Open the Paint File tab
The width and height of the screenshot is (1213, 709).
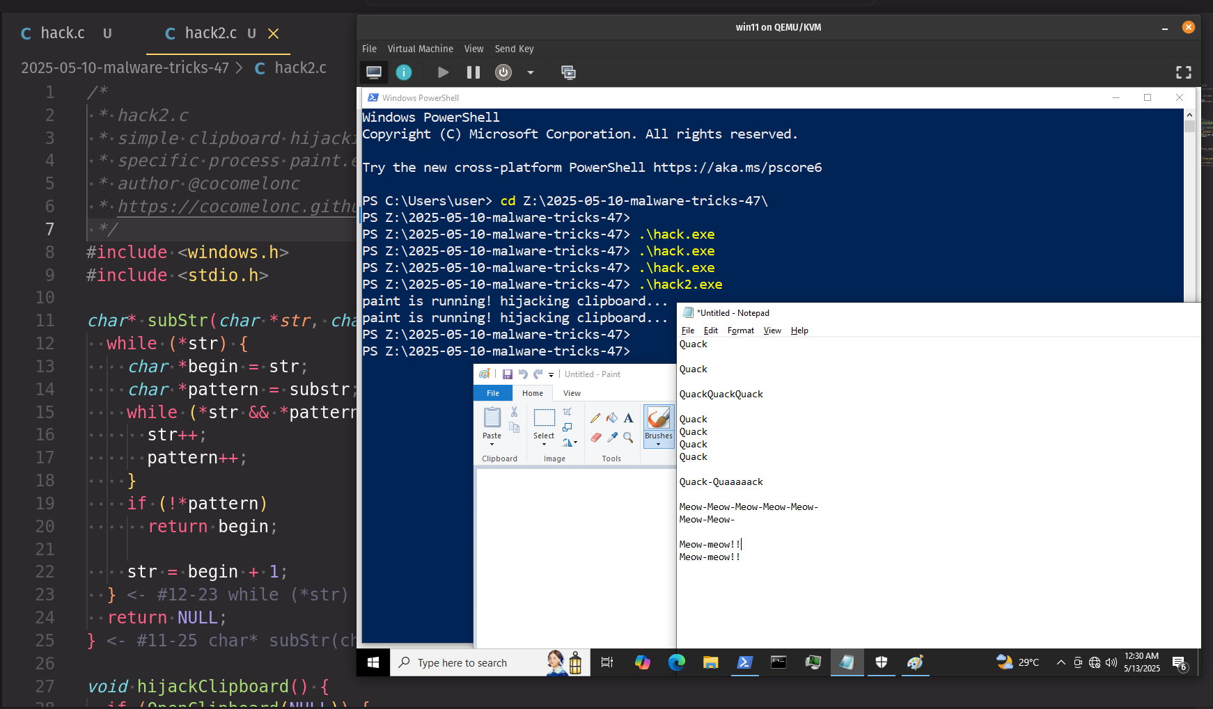pos(493,393)
